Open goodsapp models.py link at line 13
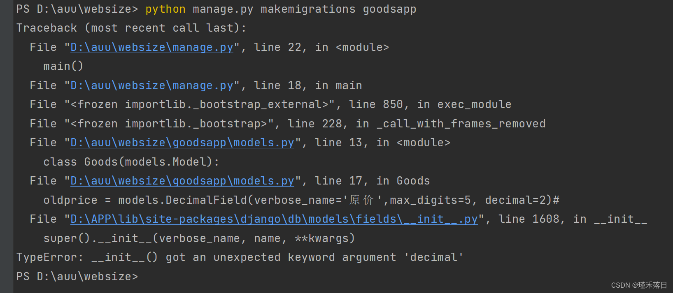Viewport: 673px width, 293px height. tap(182, 143)
